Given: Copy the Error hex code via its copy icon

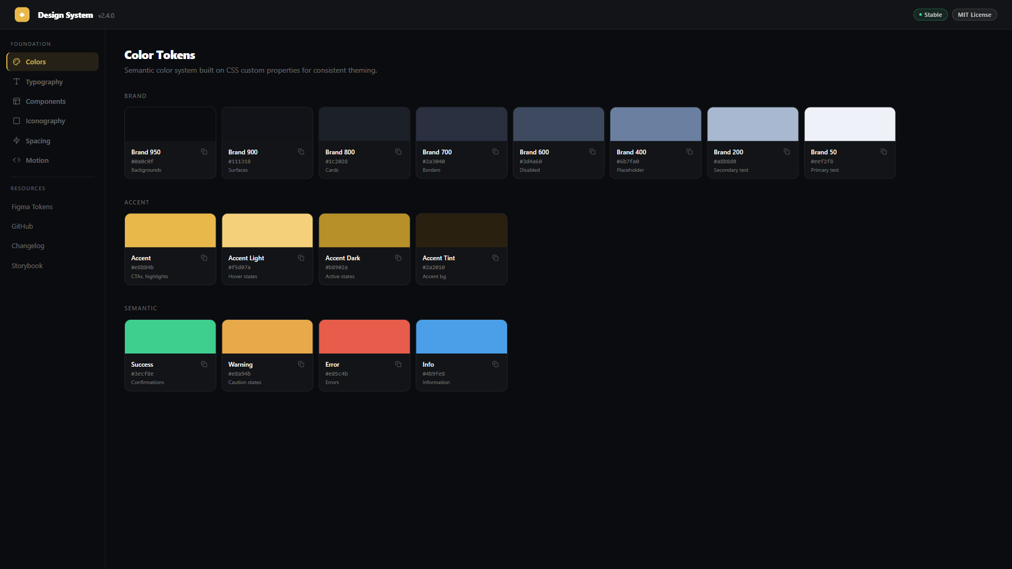Looking at the screenshot, I should tap(398, 364).
